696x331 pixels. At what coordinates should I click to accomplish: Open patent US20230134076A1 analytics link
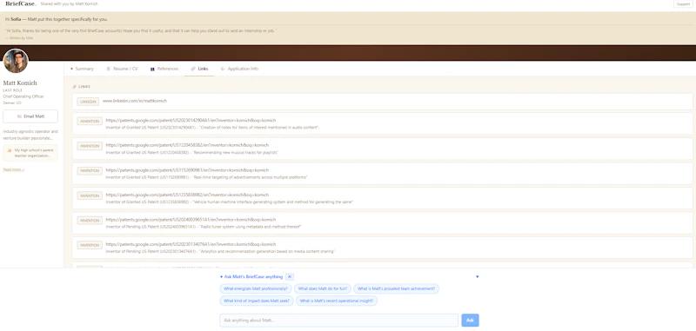(191, 244)
